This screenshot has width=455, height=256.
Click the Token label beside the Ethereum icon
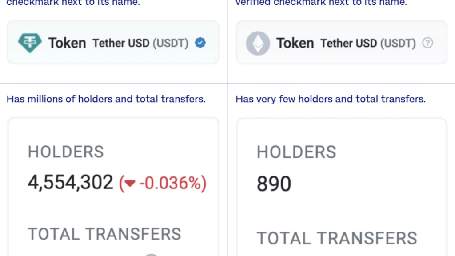click(295, 43)
